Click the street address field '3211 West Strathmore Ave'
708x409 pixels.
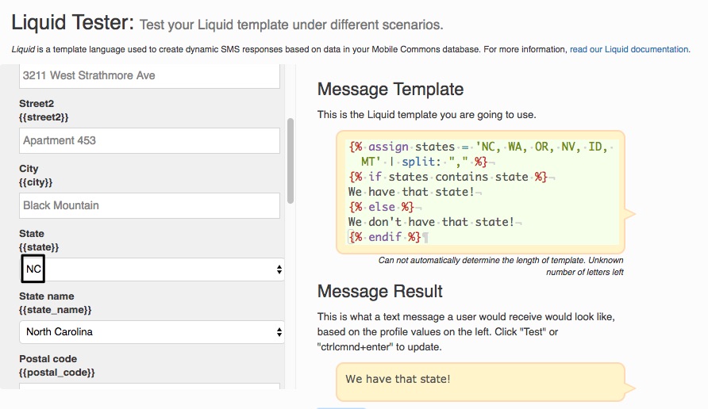[149, 76]
